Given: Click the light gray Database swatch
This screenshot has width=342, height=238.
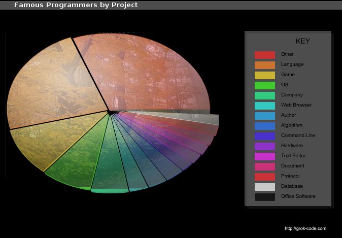Looking at the screenshot, I should click(x=264, y=187).
